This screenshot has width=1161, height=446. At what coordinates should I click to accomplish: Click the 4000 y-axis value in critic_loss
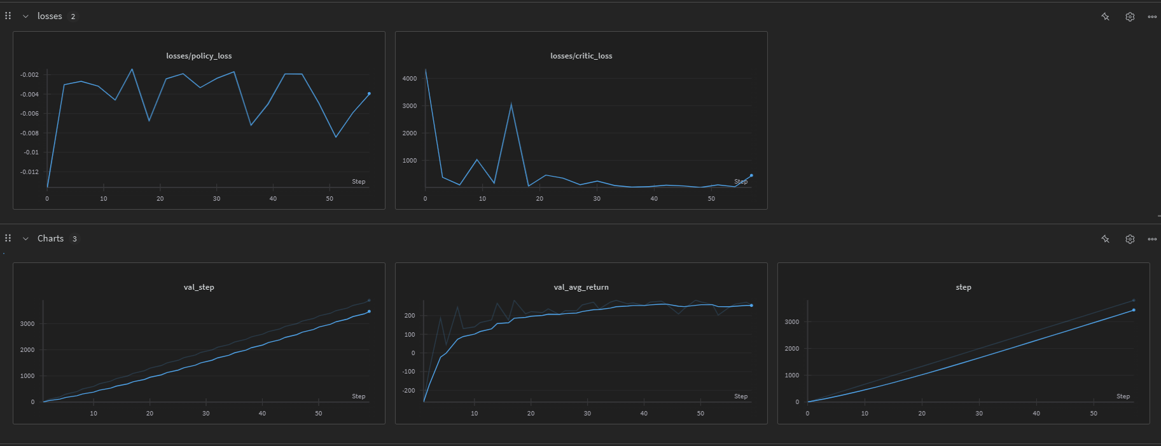[410, 79]
